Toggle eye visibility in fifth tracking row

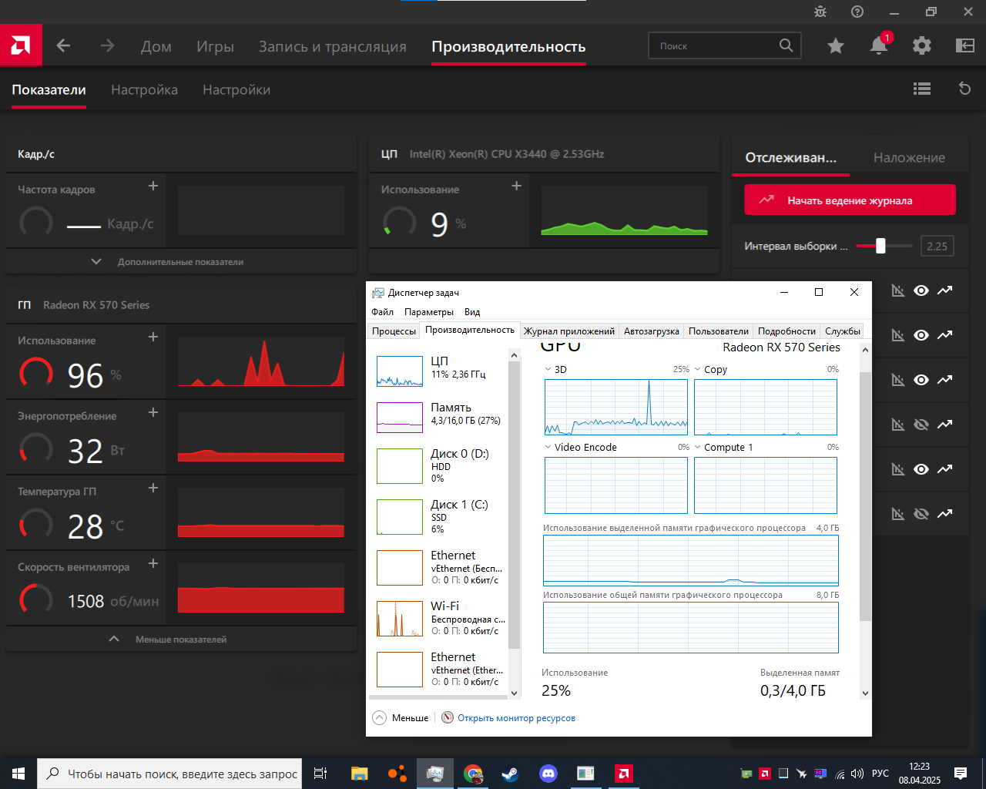[x=921, y=469]
